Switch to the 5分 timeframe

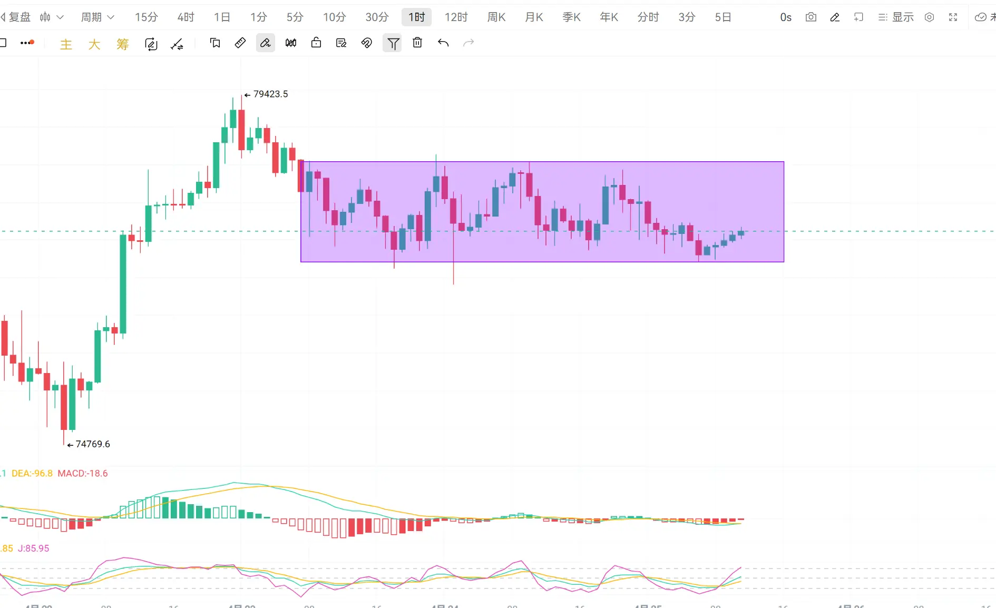click(x=295, y=17)
